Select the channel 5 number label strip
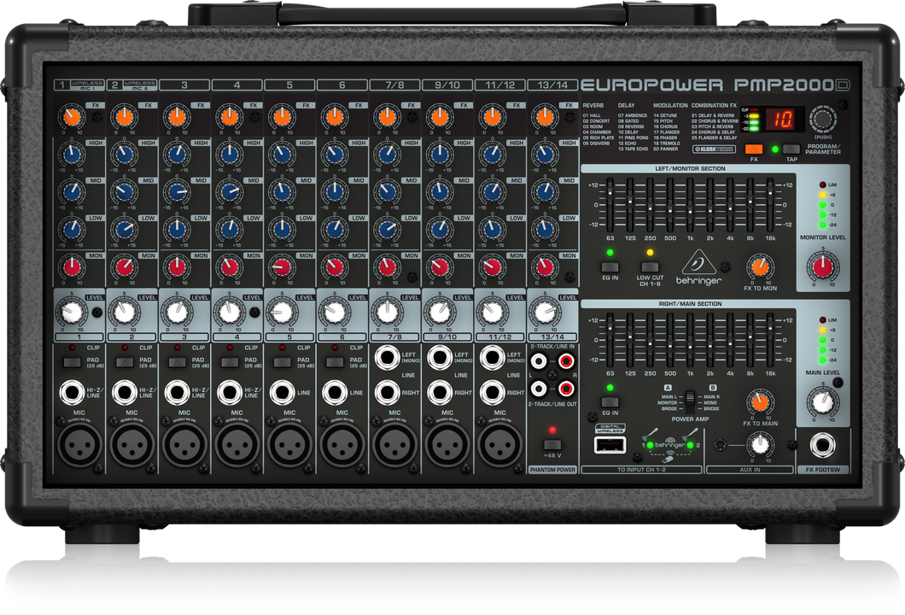Screen dimensions: 905x615 pos(289,337)
